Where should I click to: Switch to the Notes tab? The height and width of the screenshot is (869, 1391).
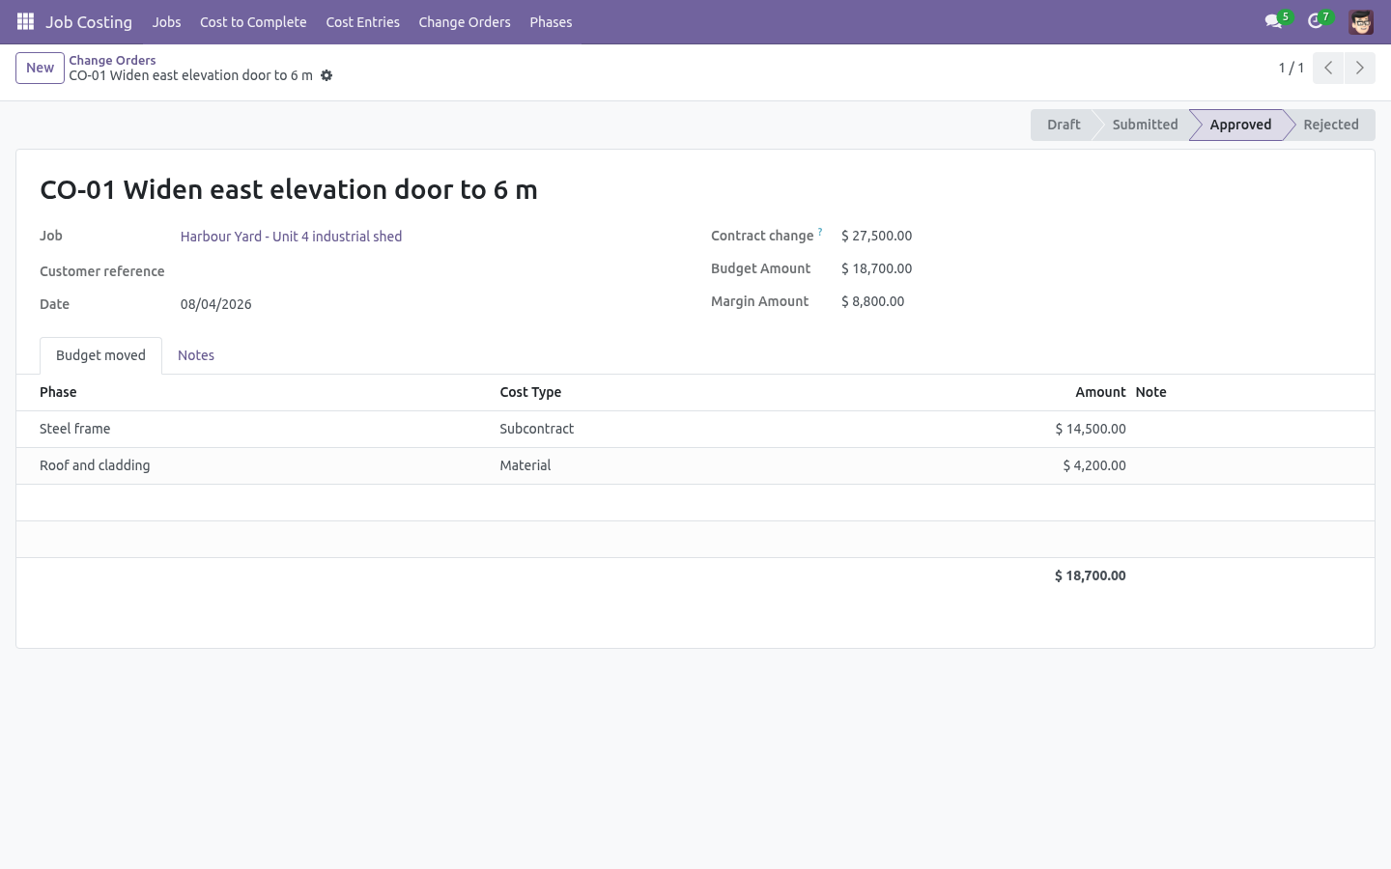[x=196, y=355]
